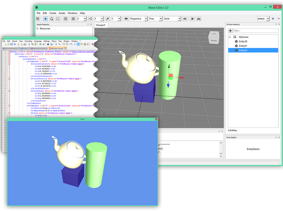This screenshot has width=283, height=211.
Task: Click the view orientation cube in viewport
Action: coord(214,38)
